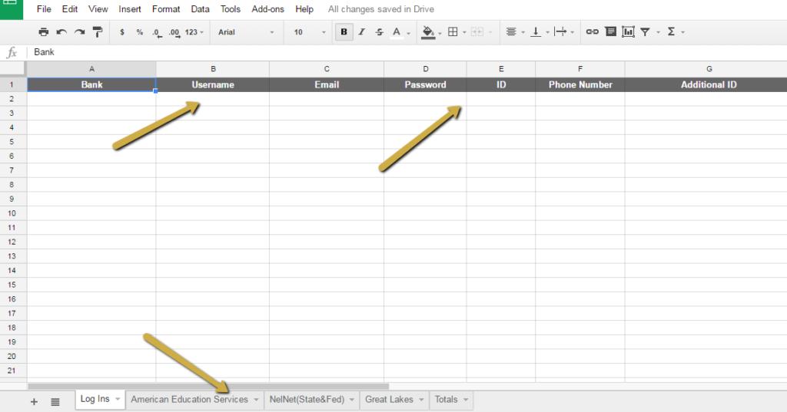Viewport: 787px width, 412px height.
Task: Select the Email header cell
Action: click(327, 84)
